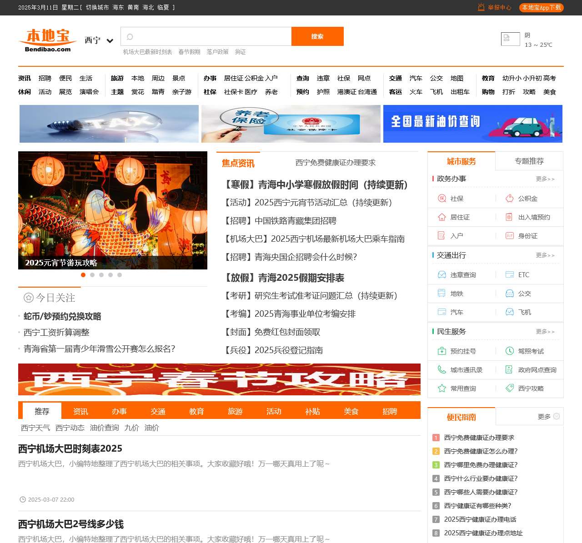The image size is (582, 543).
Task: Open the appointment registration (预约挂号) icon
Action: [442, 351]
